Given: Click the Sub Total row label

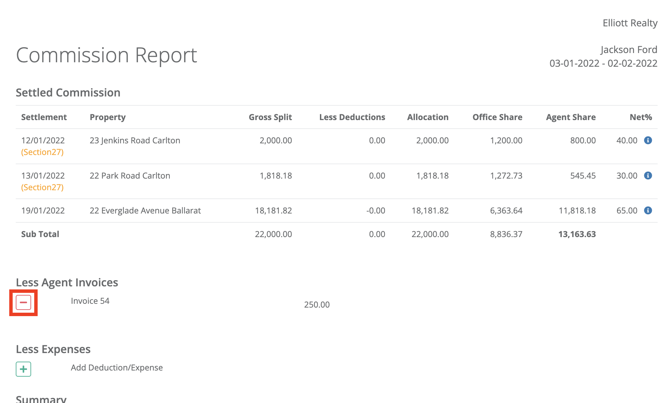Looking at the screenshot, I should (40, 234).
